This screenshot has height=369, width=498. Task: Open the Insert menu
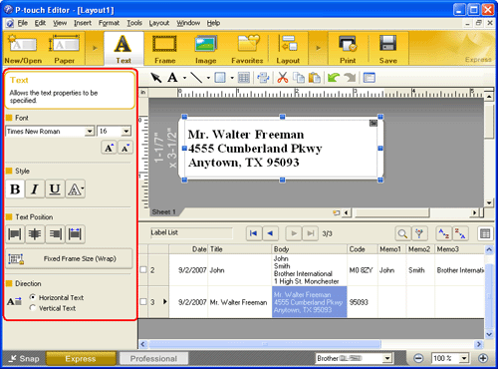pyautogui.click(x=83, y=23)
